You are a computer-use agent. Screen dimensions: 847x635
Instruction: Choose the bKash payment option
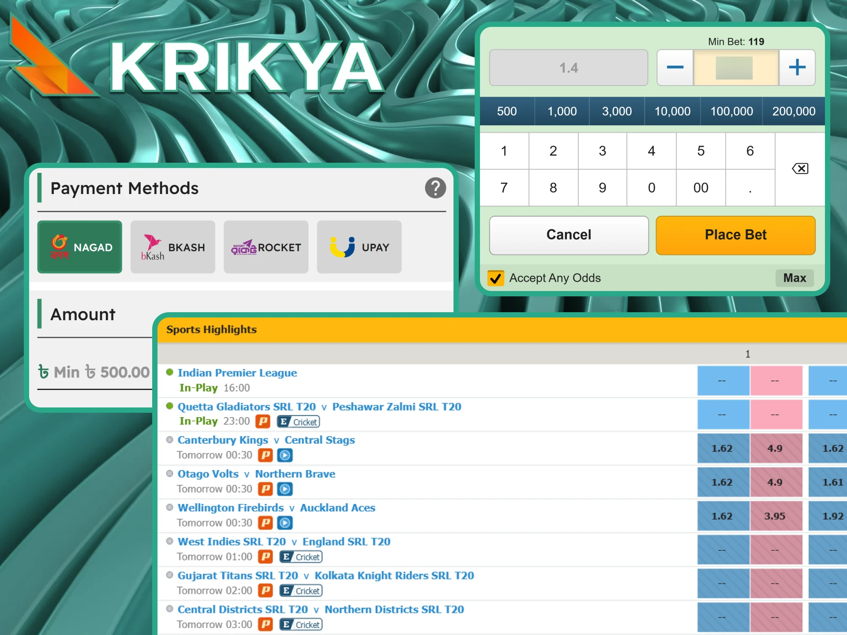pos(172,247)
